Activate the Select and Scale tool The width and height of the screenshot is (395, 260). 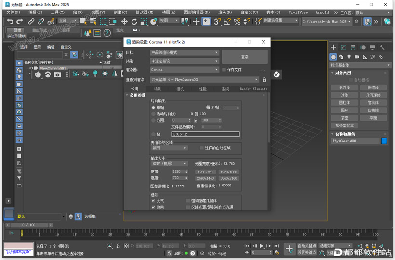[144, 21]
